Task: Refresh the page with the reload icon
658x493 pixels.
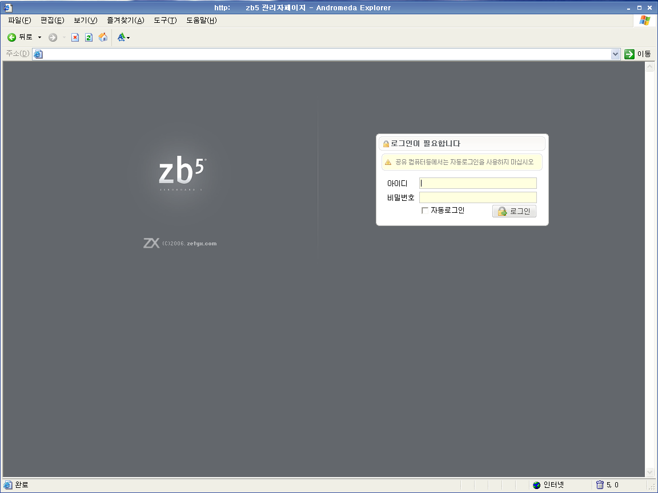Action: point(89,37)
